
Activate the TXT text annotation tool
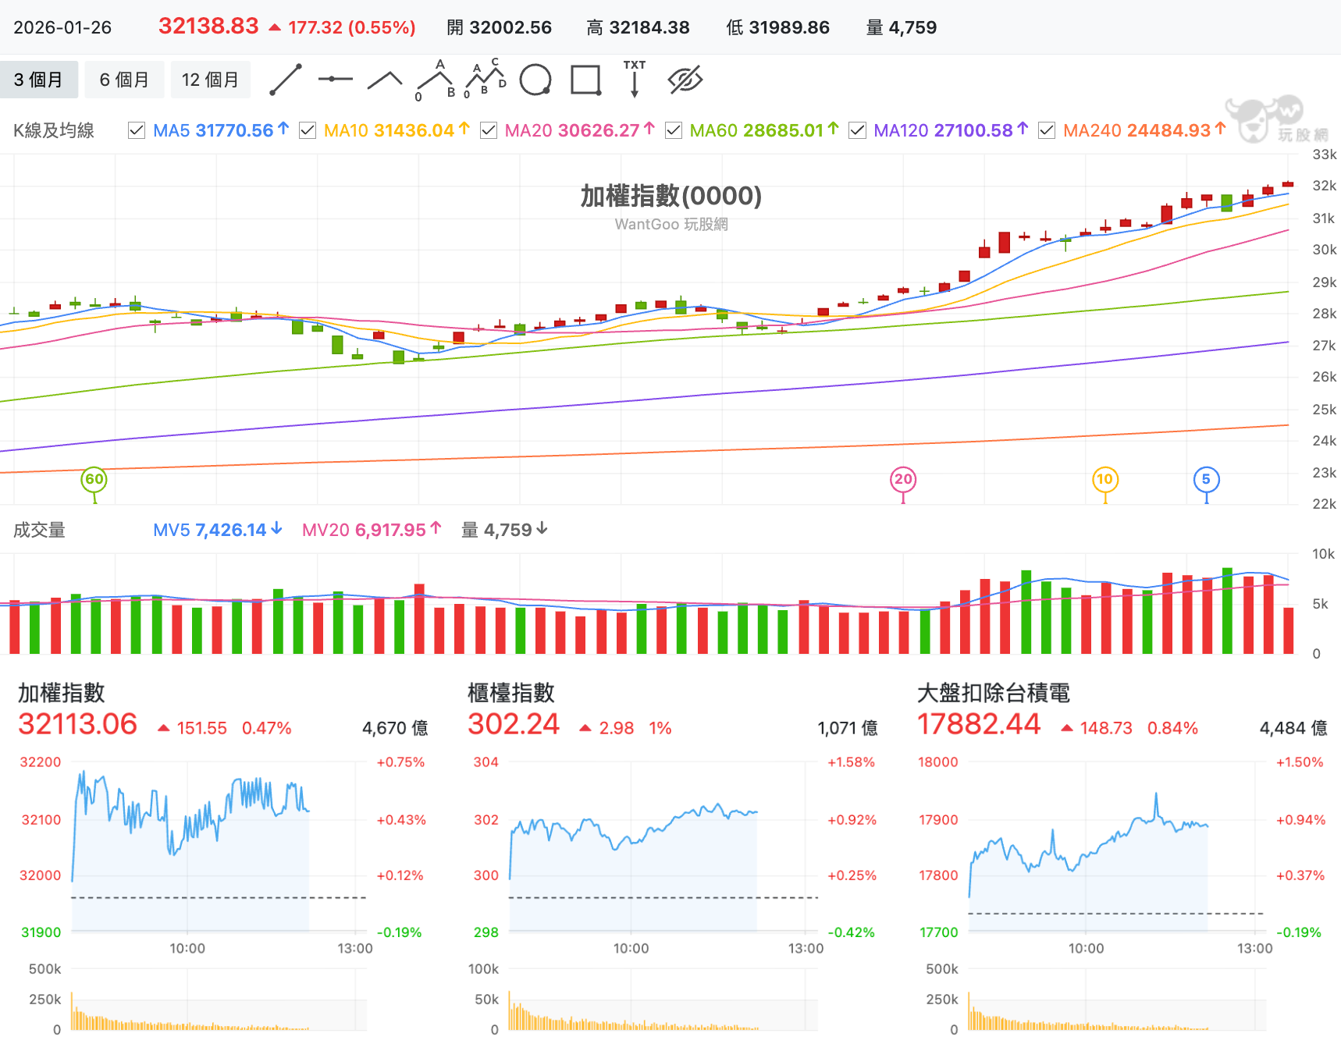pos(635,79)
